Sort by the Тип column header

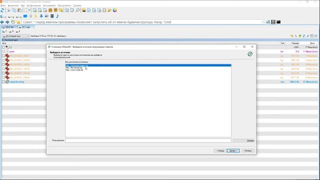tap(282, 43)
